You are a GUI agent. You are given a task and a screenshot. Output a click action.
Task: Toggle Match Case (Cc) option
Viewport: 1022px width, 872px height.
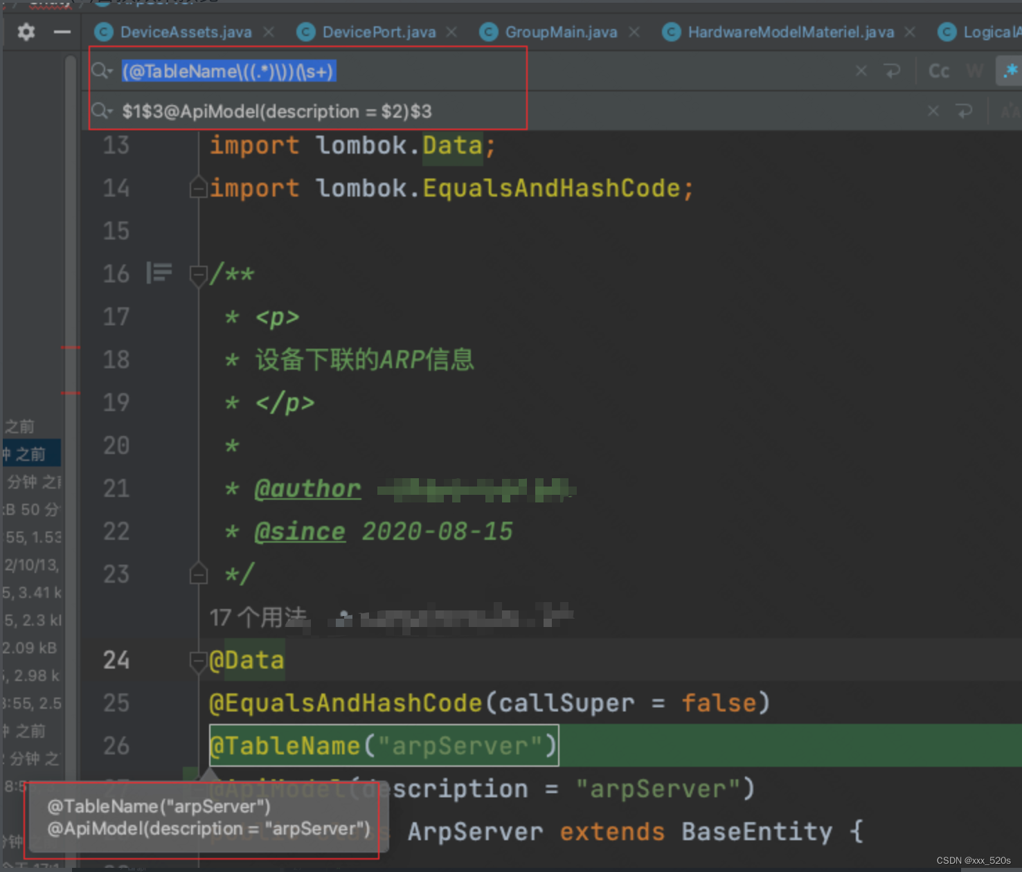(939, 71)
